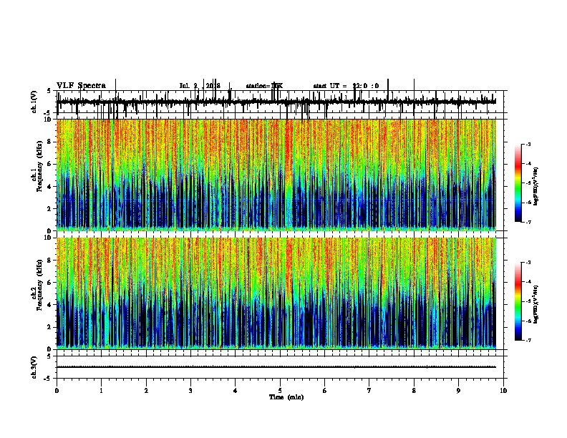567x438 pixels.
Task: Click the '8' kHz tick on ch.1 spectrogram
Action: point(50,142)
